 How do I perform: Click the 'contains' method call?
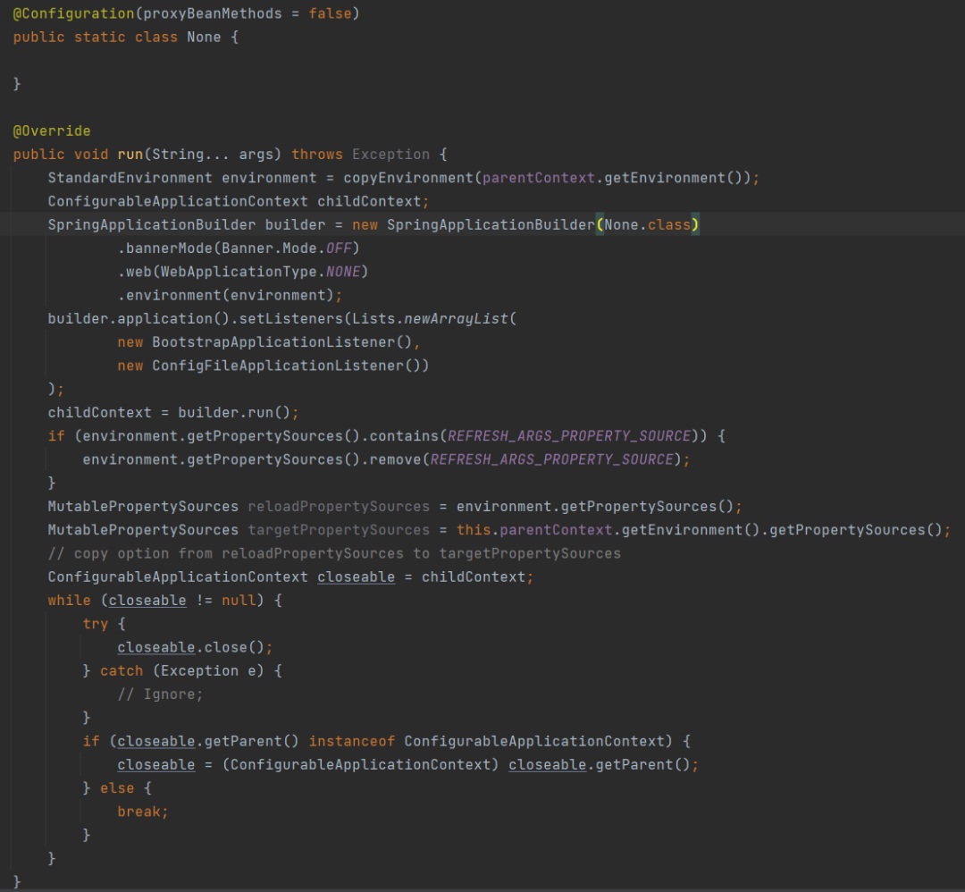click(404, 436)
